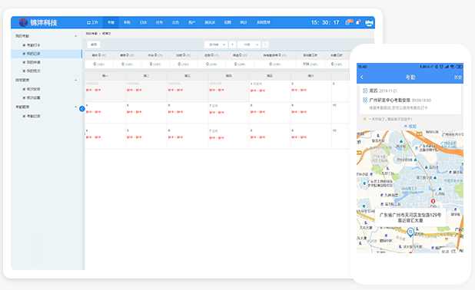Click the blue location marker on map
The height and width of the screenshot is (290, 475).
(x=410, y=232)
